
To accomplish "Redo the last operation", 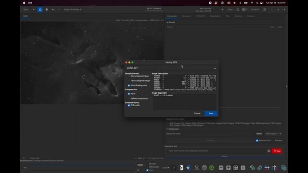I will (59, 10).
